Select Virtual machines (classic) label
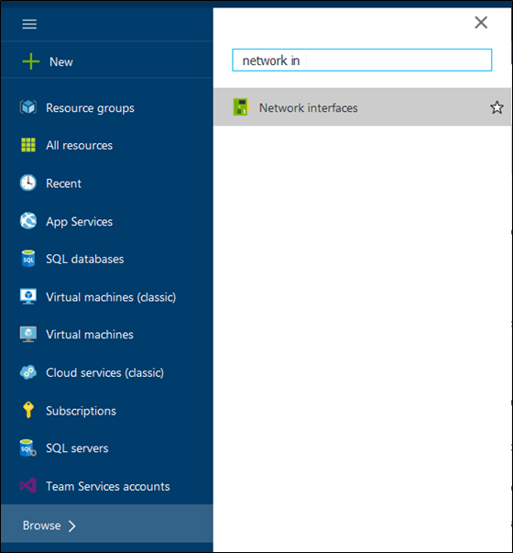 click(x=111, y=297)
